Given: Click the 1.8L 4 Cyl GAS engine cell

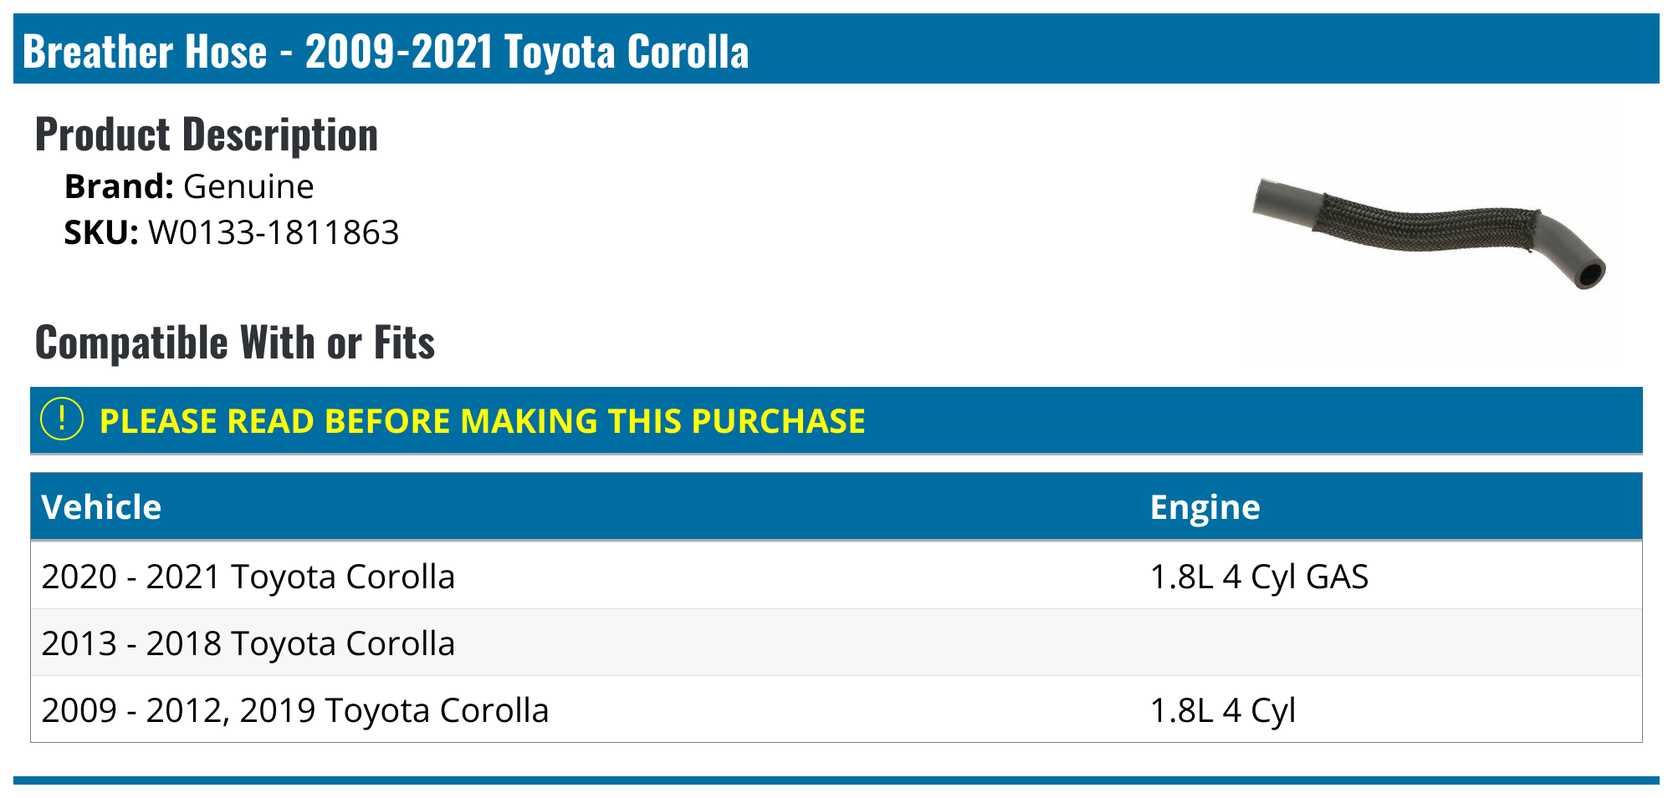Looking at the screenshot, I should [1259, 577].
